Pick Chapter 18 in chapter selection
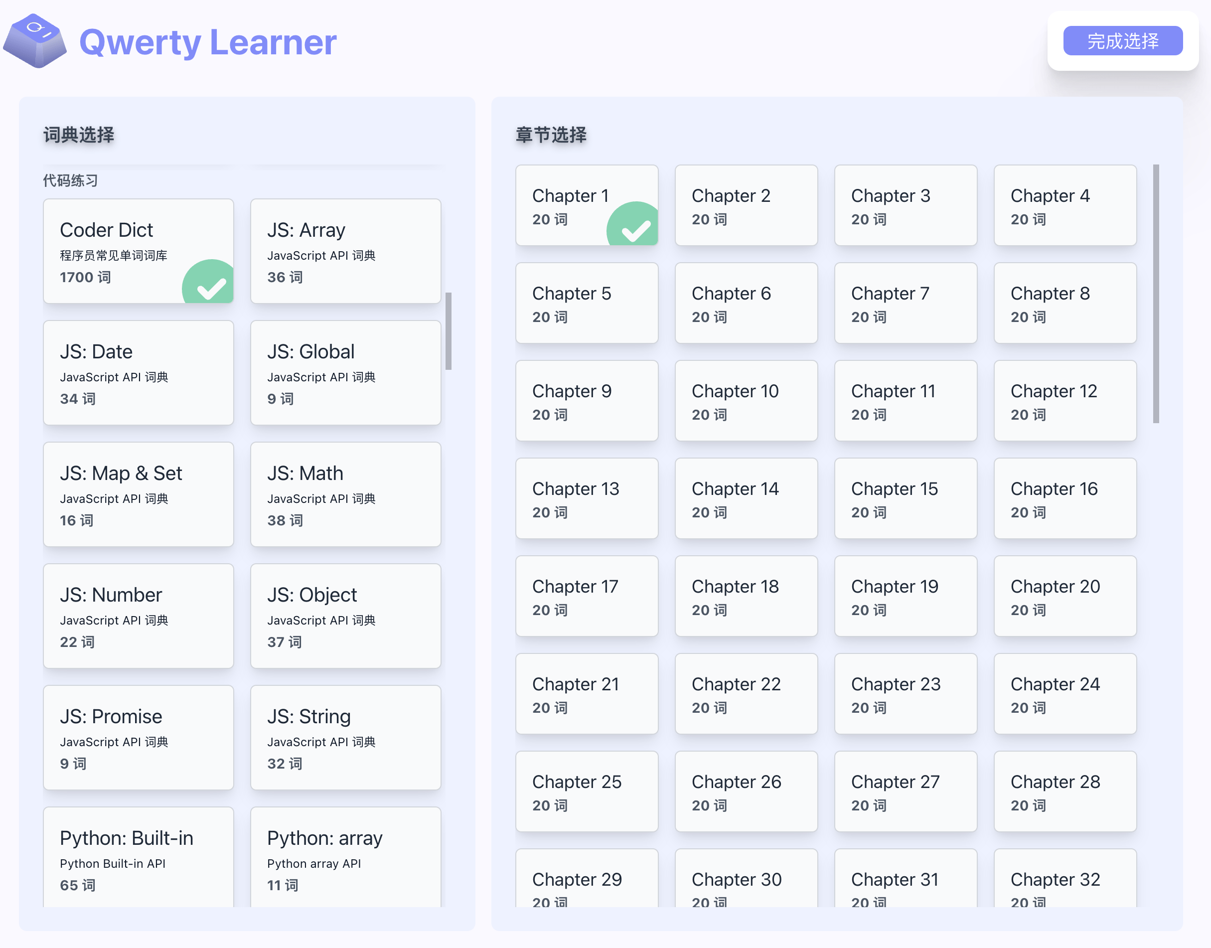This screenshot has height=948, width=1211. coord(746,596)
